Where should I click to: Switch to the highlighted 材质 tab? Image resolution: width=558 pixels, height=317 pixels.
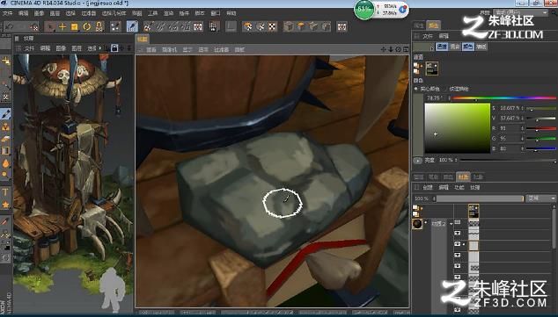tap(463, 177)
